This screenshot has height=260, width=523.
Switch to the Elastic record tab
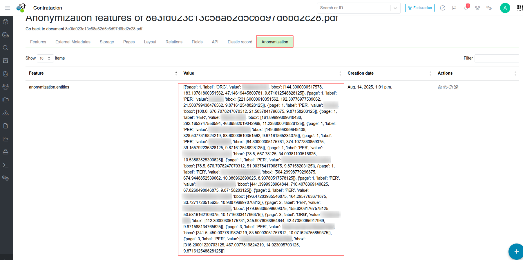coord(240,42)
